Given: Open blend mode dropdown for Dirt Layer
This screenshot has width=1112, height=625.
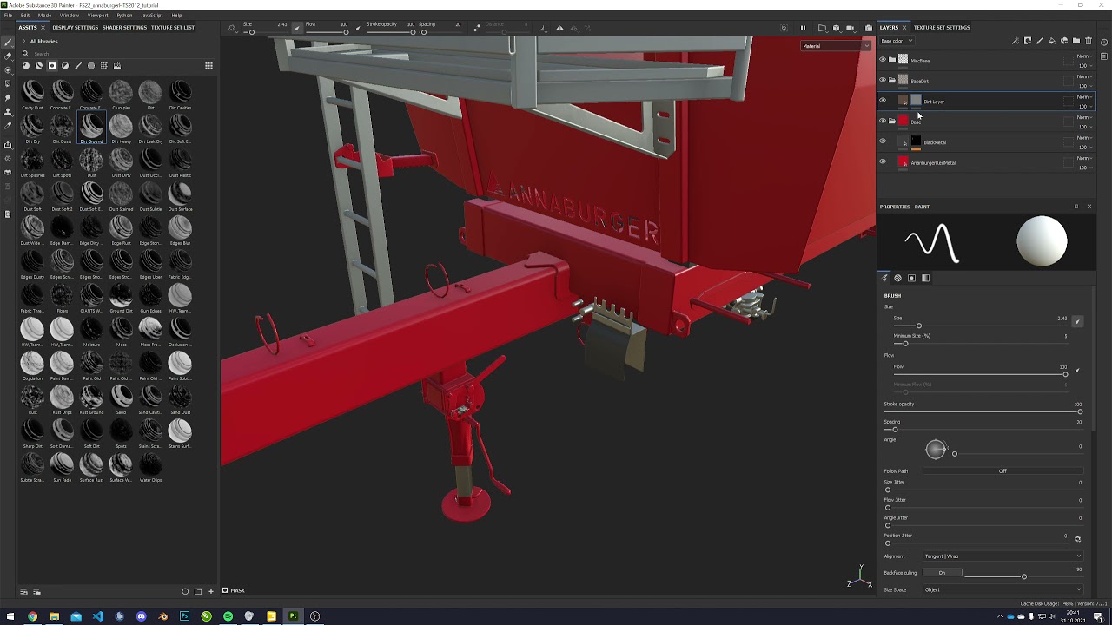Looking at the screenshot, I should tap(1083, 97).
